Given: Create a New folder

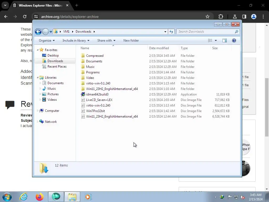Looking at the screenshot, I should (x=131, y=41).
